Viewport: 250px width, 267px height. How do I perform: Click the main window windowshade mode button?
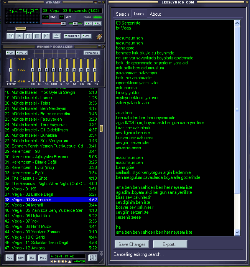[100, 2]
